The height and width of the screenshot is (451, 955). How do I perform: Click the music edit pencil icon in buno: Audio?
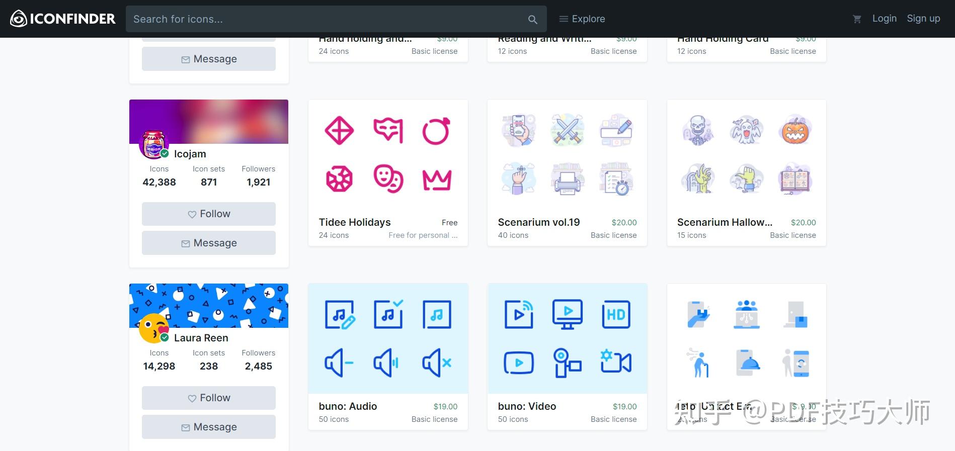pyautogui.click(x=340, y=314)
